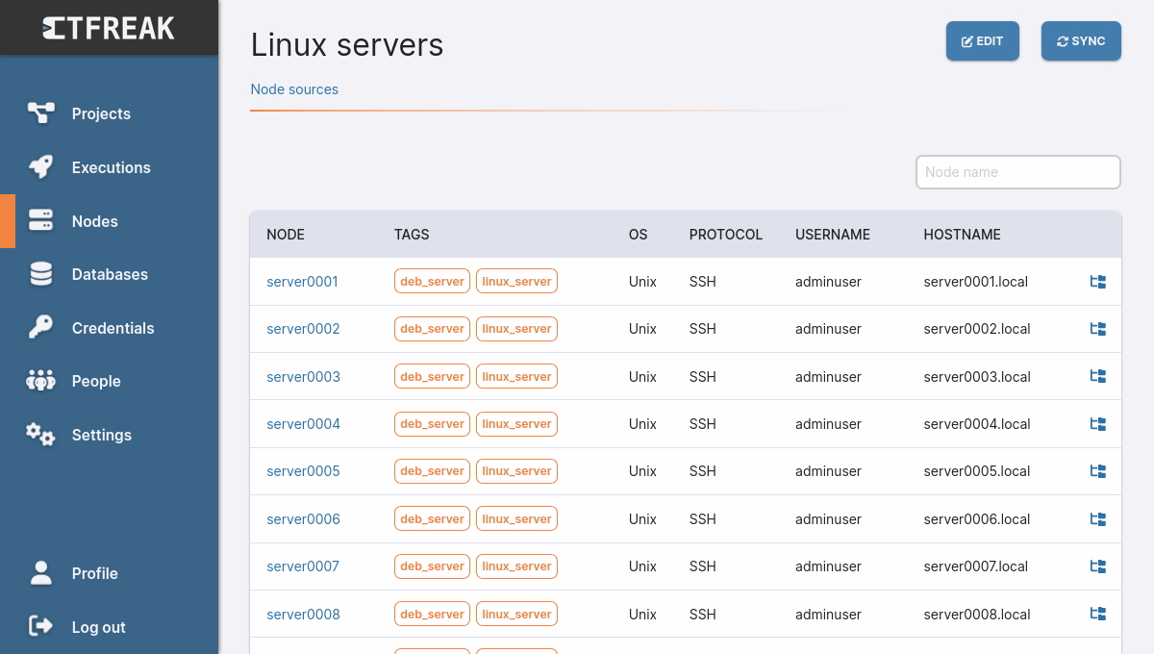Open the server0002 node link
This screenshot has height=654, width=1154.
click(x=303, y=329)
